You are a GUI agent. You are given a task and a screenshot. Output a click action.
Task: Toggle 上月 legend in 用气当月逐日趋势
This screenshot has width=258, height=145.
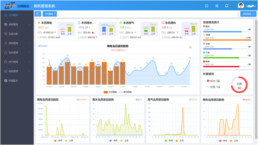[x=179, y=141]
